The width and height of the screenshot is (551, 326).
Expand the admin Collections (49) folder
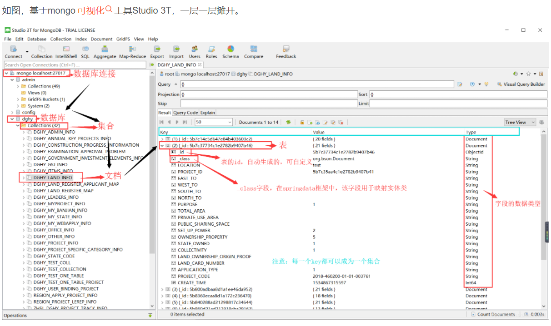(18, 86)
